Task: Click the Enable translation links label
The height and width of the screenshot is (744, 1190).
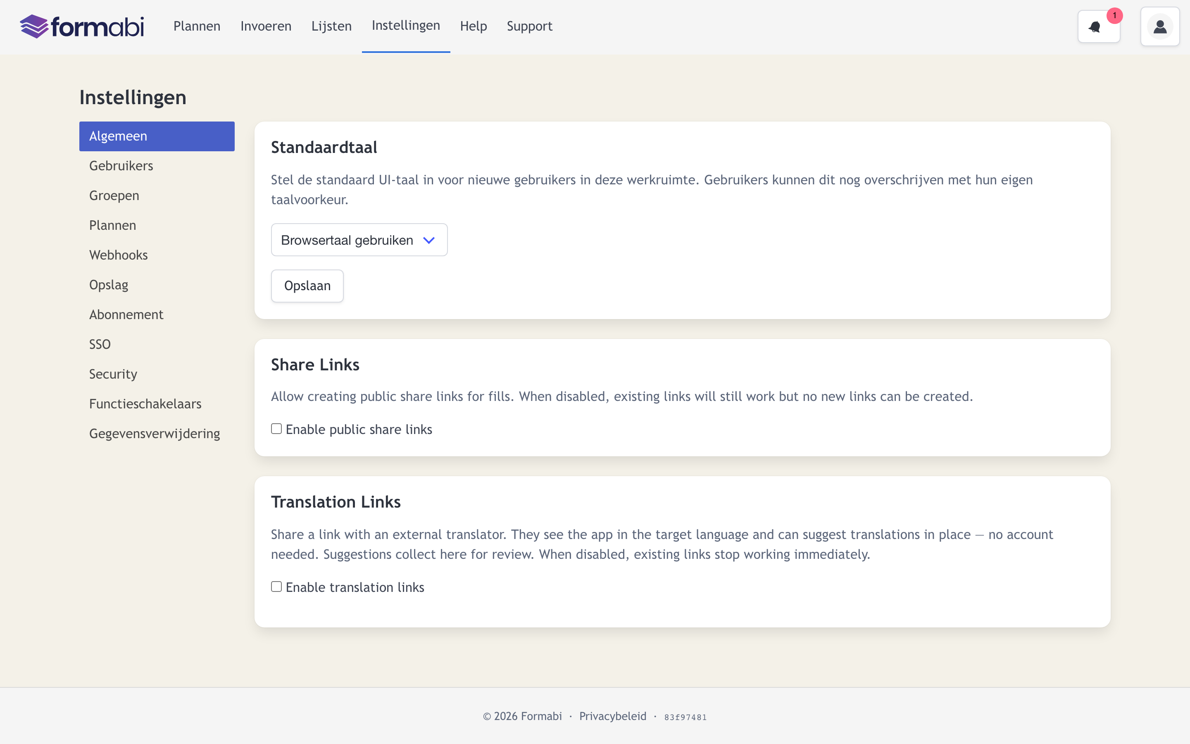Action: point(355,587)
